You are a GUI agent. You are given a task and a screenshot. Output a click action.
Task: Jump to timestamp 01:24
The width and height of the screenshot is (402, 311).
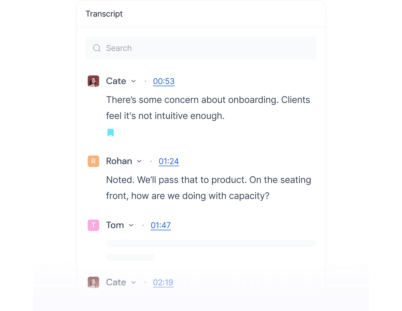point(169,161)
